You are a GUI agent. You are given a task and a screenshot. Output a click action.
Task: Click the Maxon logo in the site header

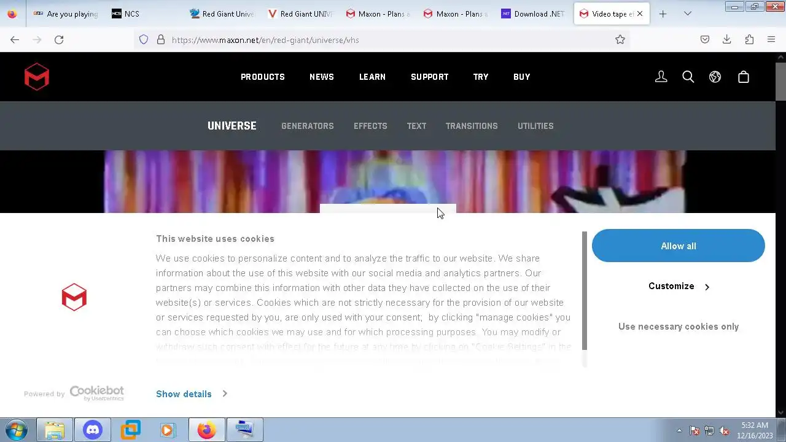pyautogui.click(x=37, y=77)
